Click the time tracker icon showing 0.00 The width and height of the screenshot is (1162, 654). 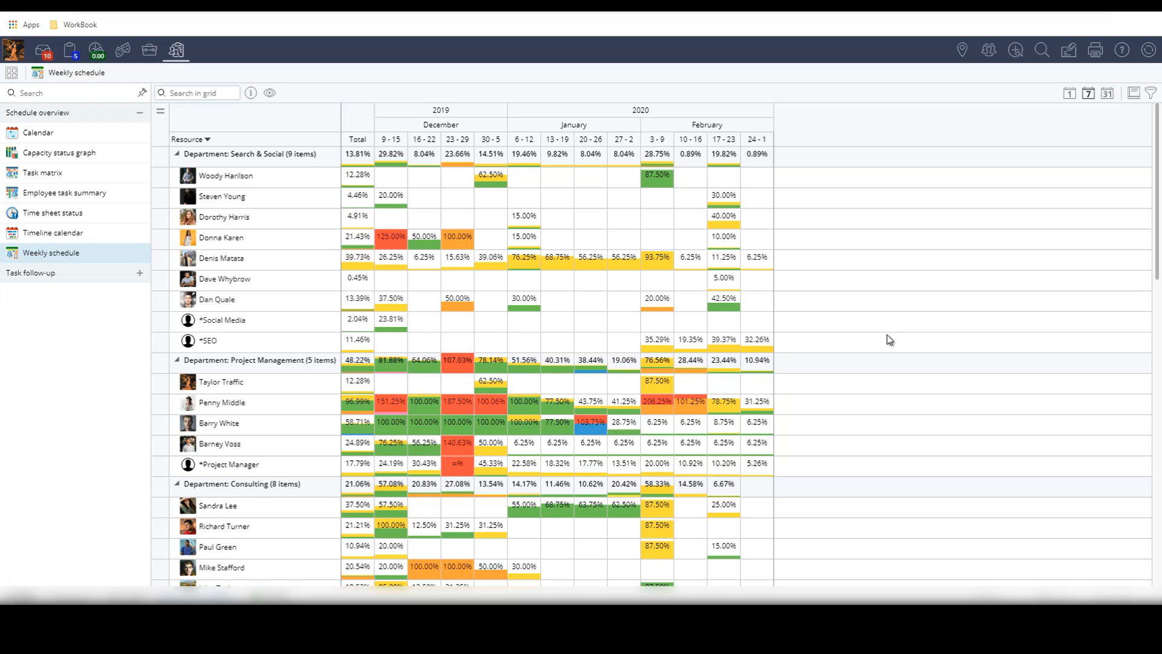coord(96,50)
